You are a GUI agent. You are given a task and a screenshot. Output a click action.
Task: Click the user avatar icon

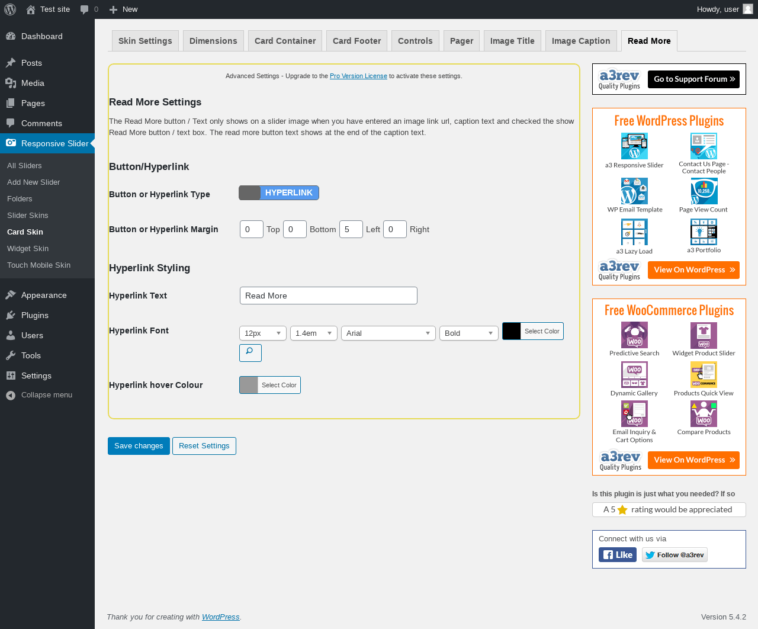(748, 9)
